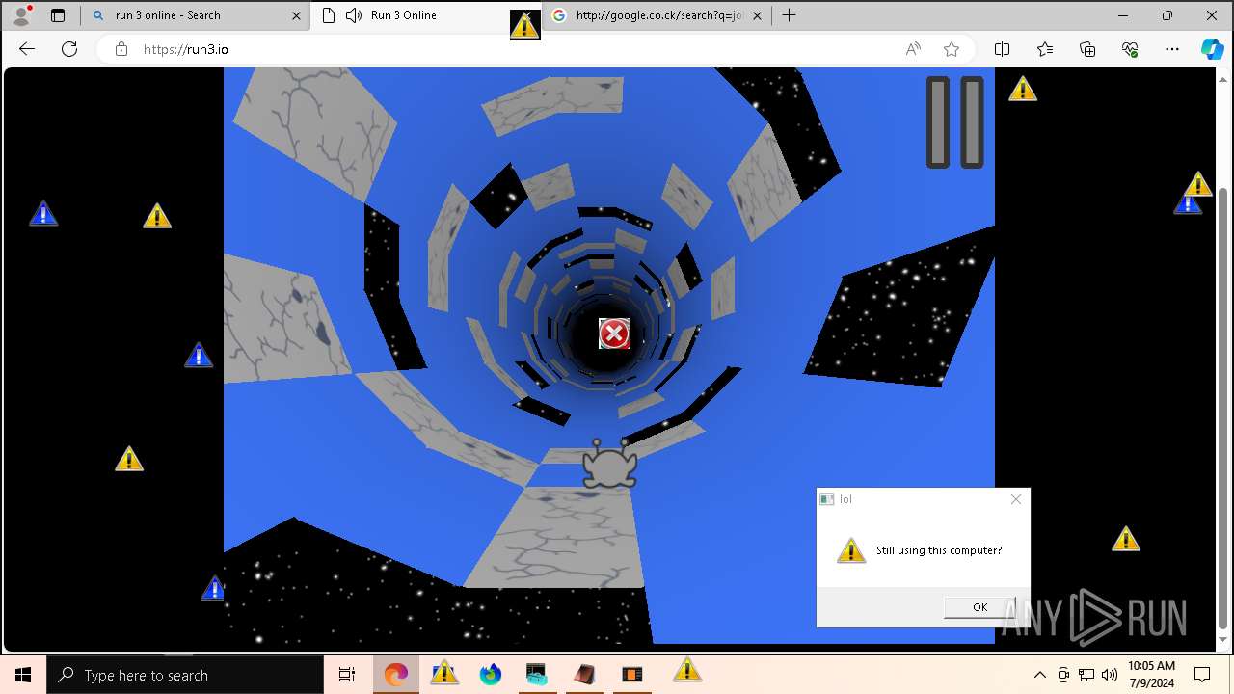
Task: Open network settings from the tray
Action: tap(1086, 675)
